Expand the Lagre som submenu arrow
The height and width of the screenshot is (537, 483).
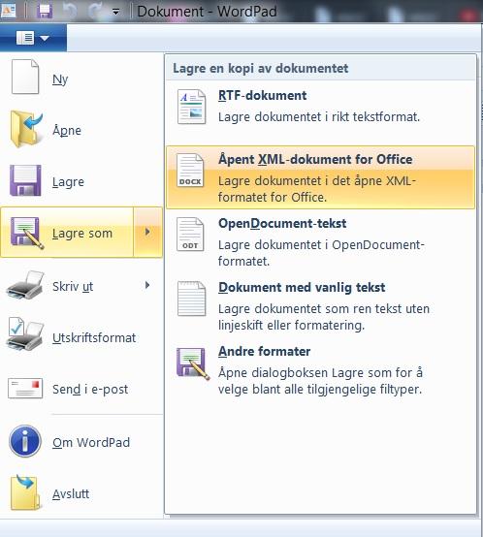click(147, 232)
